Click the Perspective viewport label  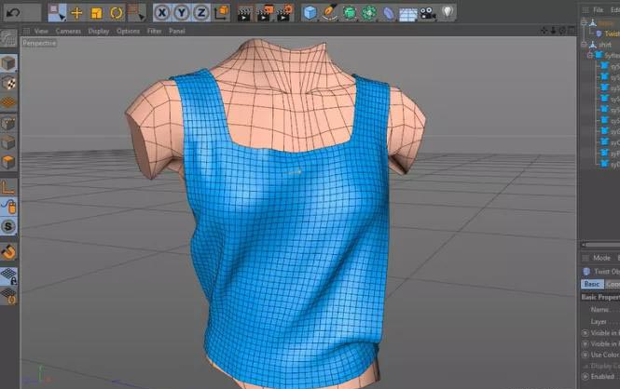pyautogui.click(x=39, y=43)
